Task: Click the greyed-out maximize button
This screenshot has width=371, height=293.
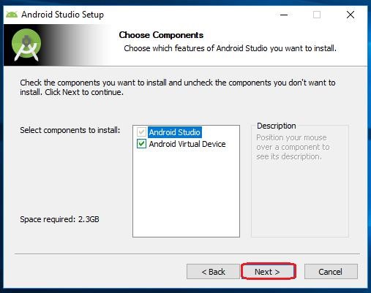Action: click(317, 15)
